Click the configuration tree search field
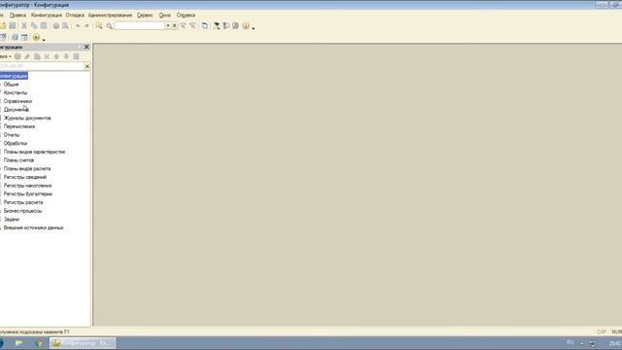The width and height of the screenshot is (622, 350). point(42,66)
